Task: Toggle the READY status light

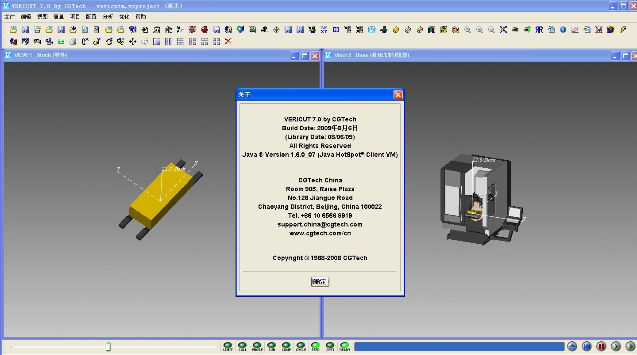Action: (345, 346)
